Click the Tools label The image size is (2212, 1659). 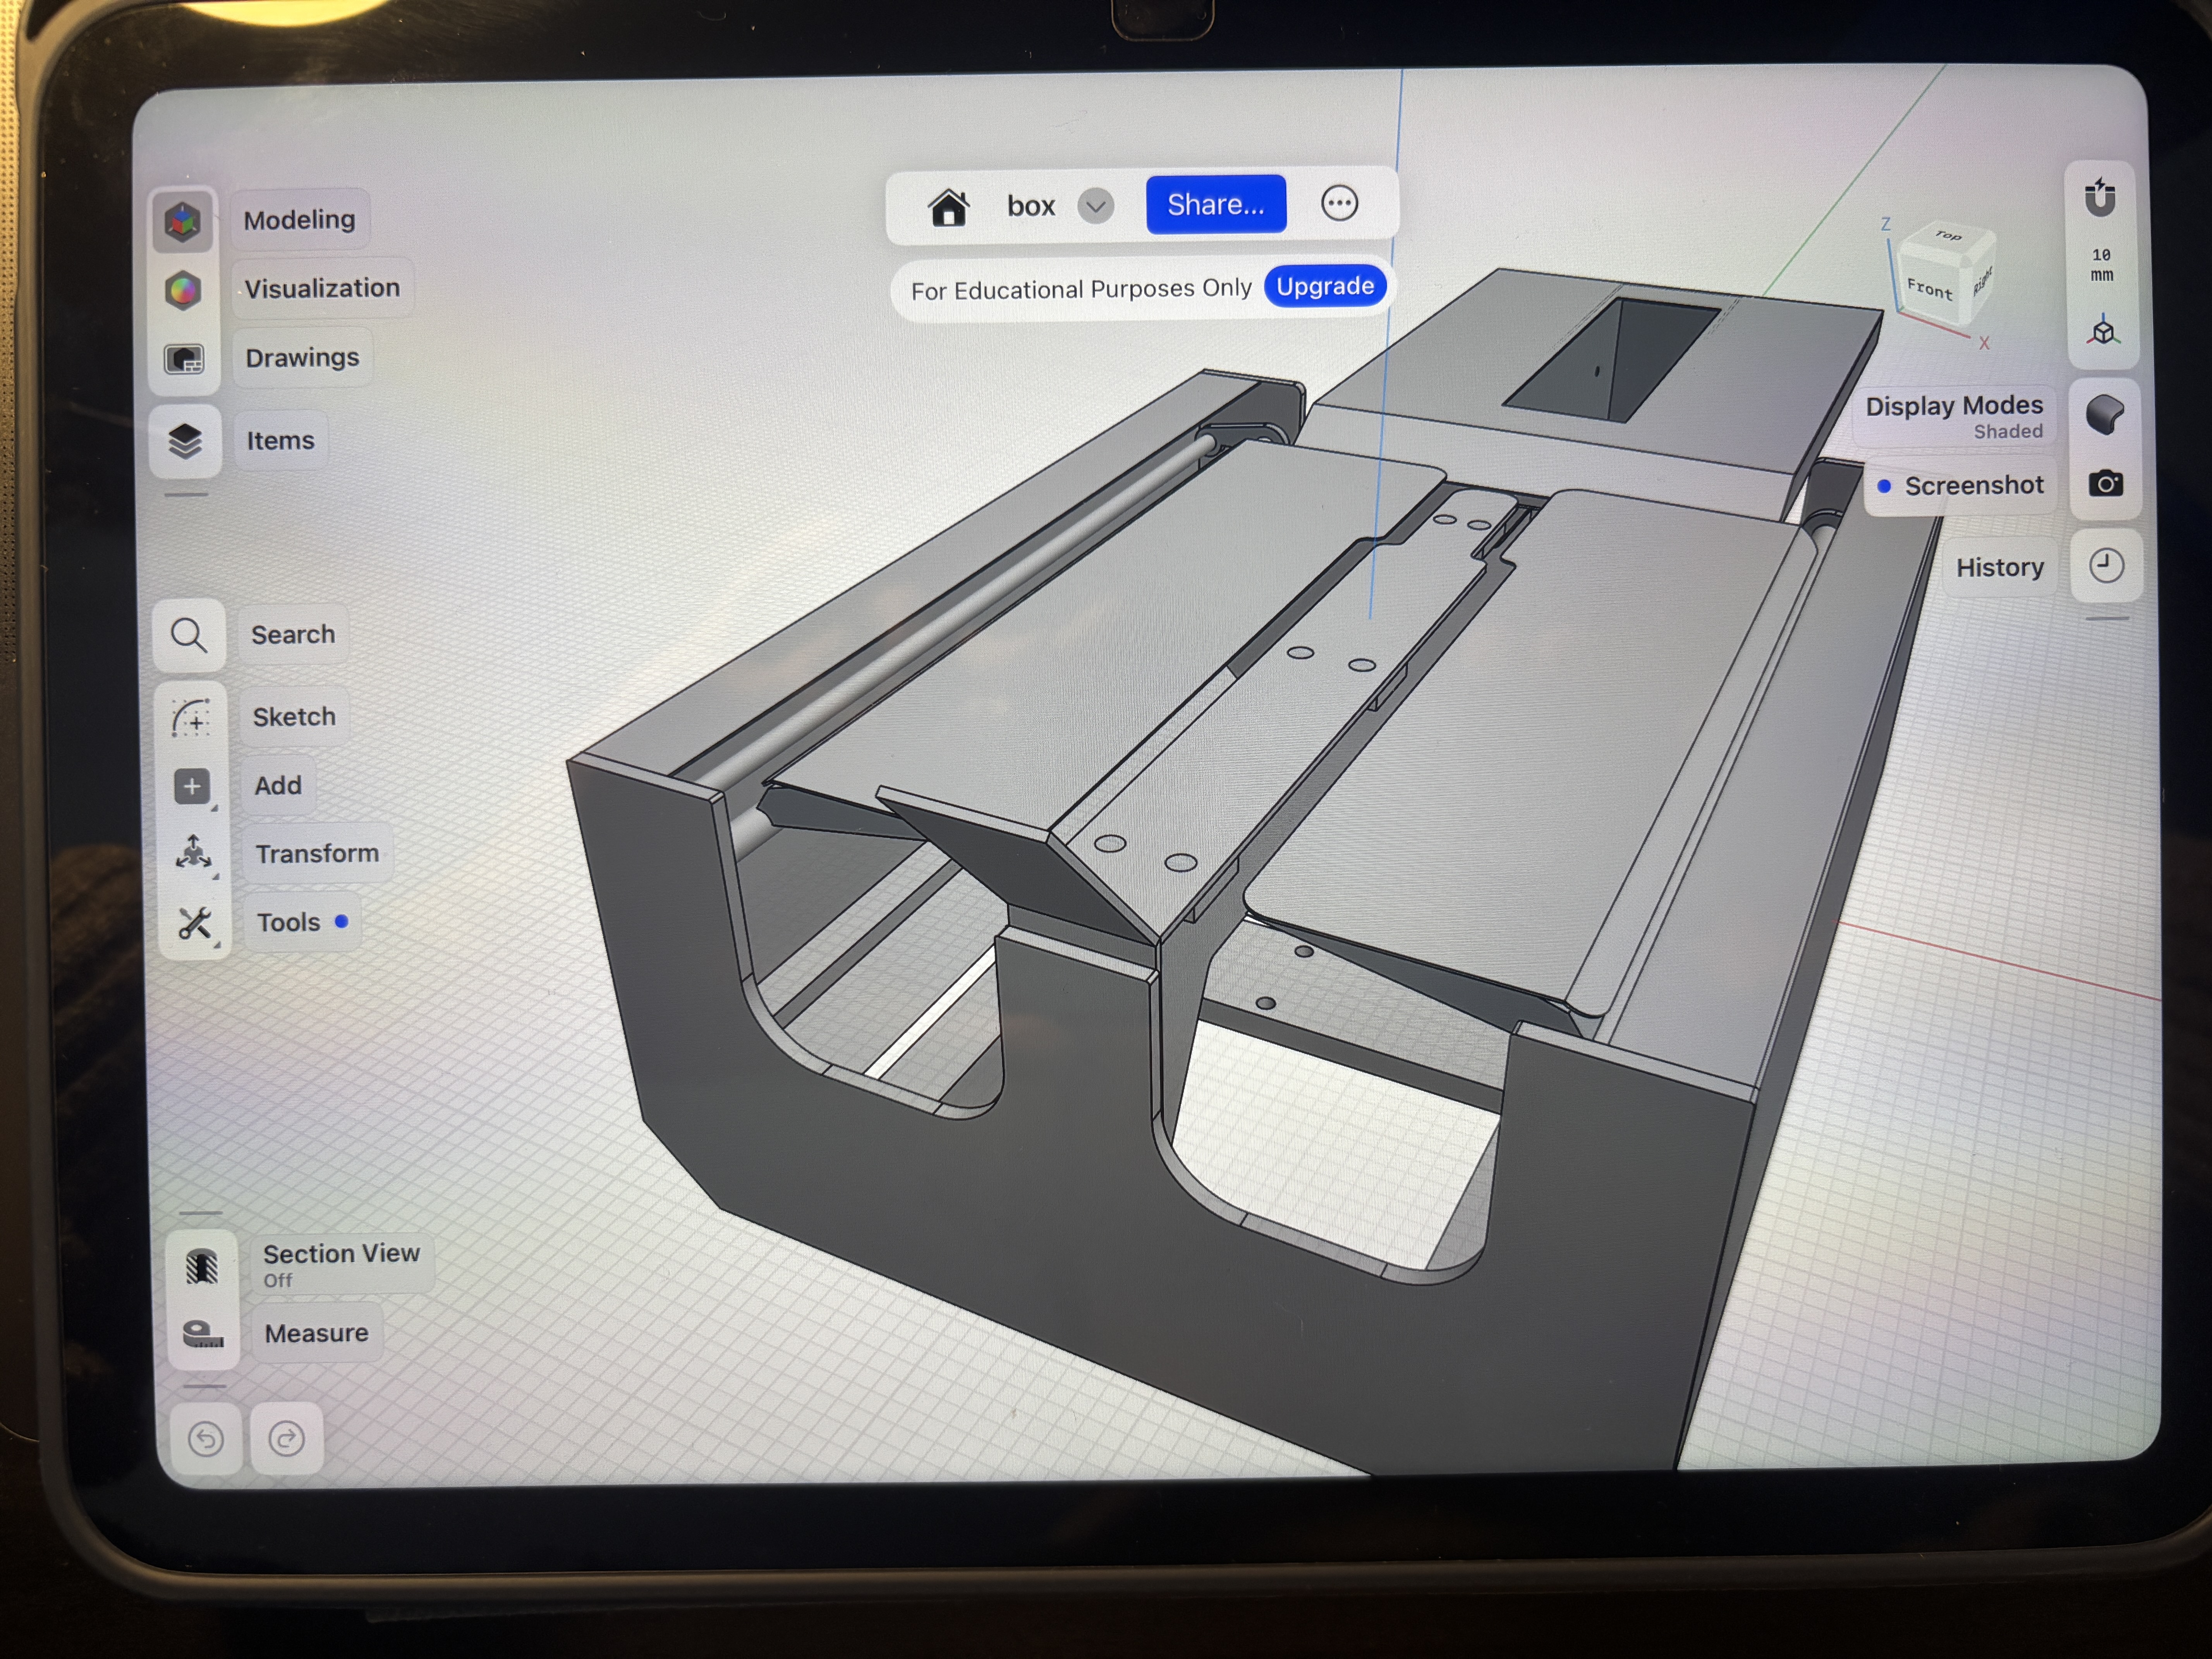coord(302,922)
